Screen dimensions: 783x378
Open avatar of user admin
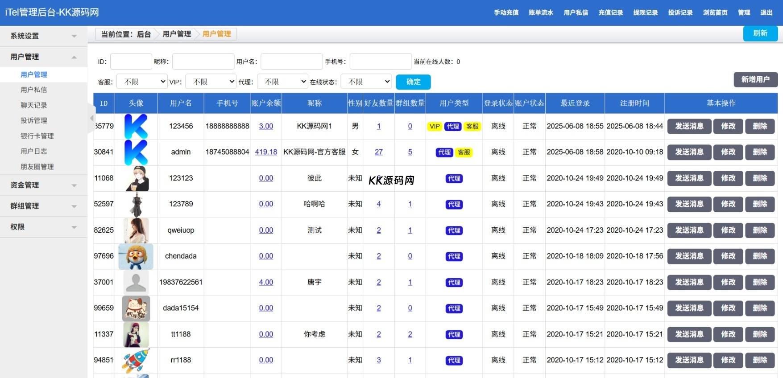(x=136, y=152)
